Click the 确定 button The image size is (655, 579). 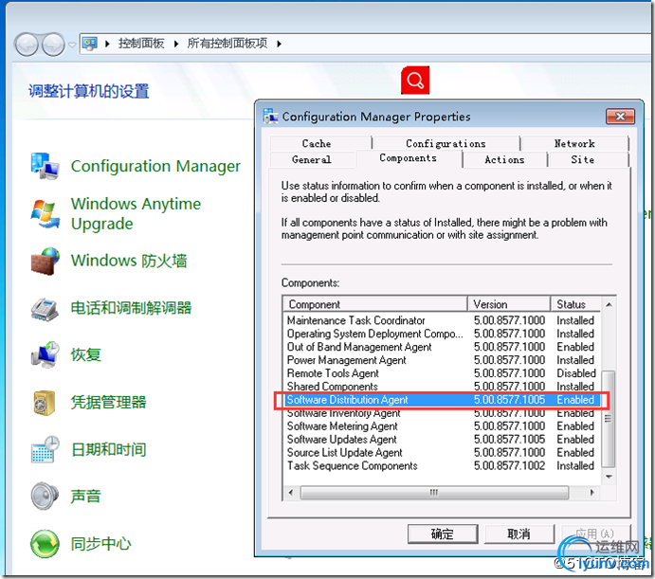click(x=443, y=534)
